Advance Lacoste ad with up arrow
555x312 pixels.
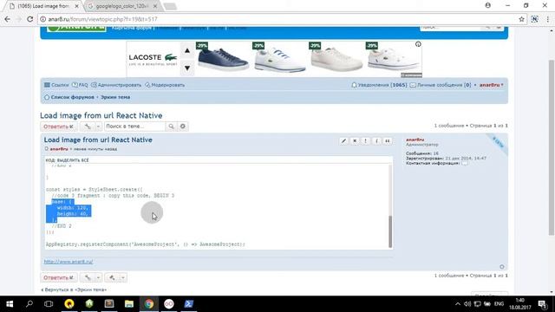pos(187,50)
